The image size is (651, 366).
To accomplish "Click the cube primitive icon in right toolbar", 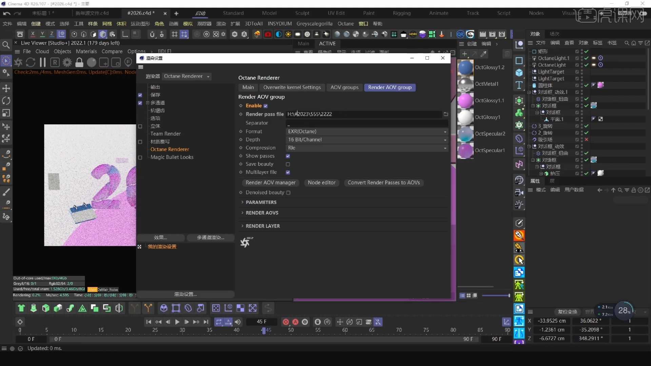I will point(519,73).
